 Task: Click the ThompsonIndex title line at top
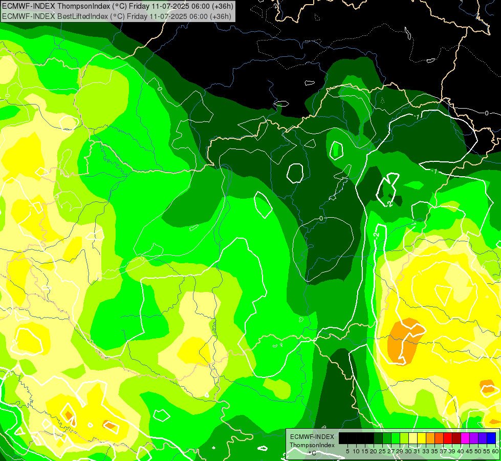[118, 6]
